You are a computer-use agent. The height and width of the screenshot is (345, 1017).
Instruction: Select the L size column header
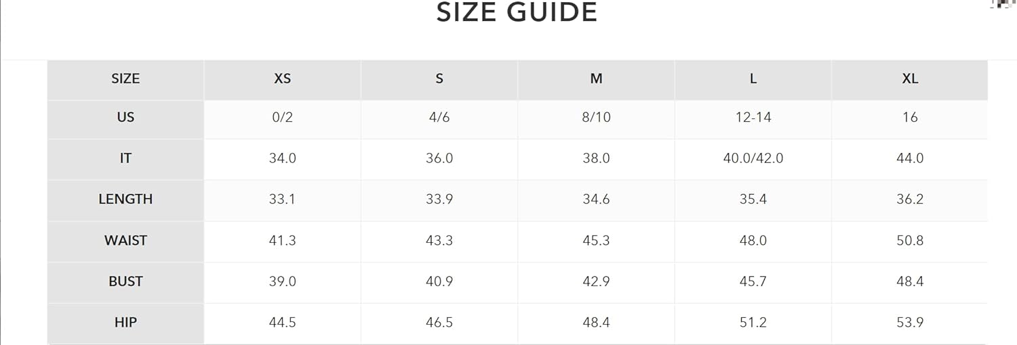[753, 78]
